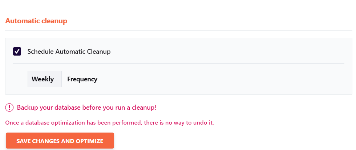Click the Frequency label
Screen dimensions: 356x150
[82, 79]
